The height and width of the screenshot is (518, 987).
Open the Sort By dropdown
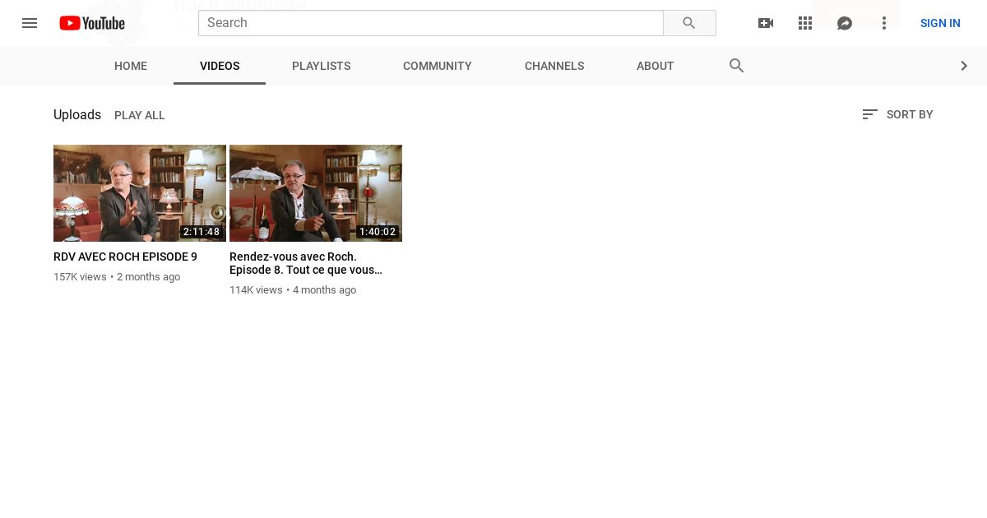point(897,114)
